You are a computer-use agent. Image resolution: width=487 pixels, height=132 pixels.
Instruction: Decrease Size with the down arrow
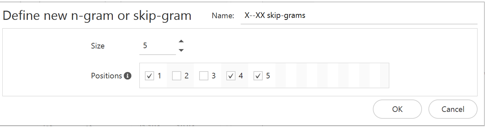click(181, 50)
